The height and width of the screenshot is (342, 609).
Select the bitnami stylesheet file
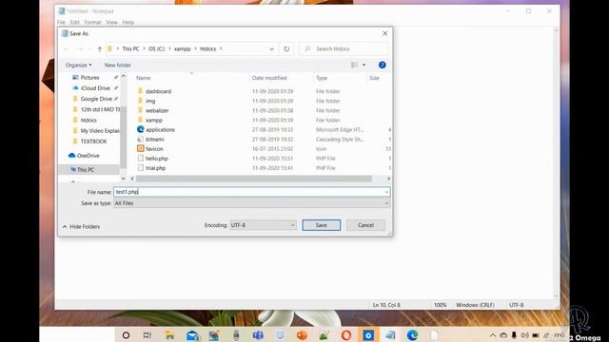click(x=154, y=140)
